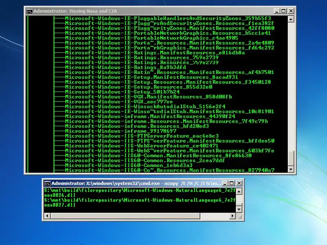The image size is (327, 245).
Task: Click line IIS60-Common.Resources_2cea7ddf
Action: (x=145, y=160)
